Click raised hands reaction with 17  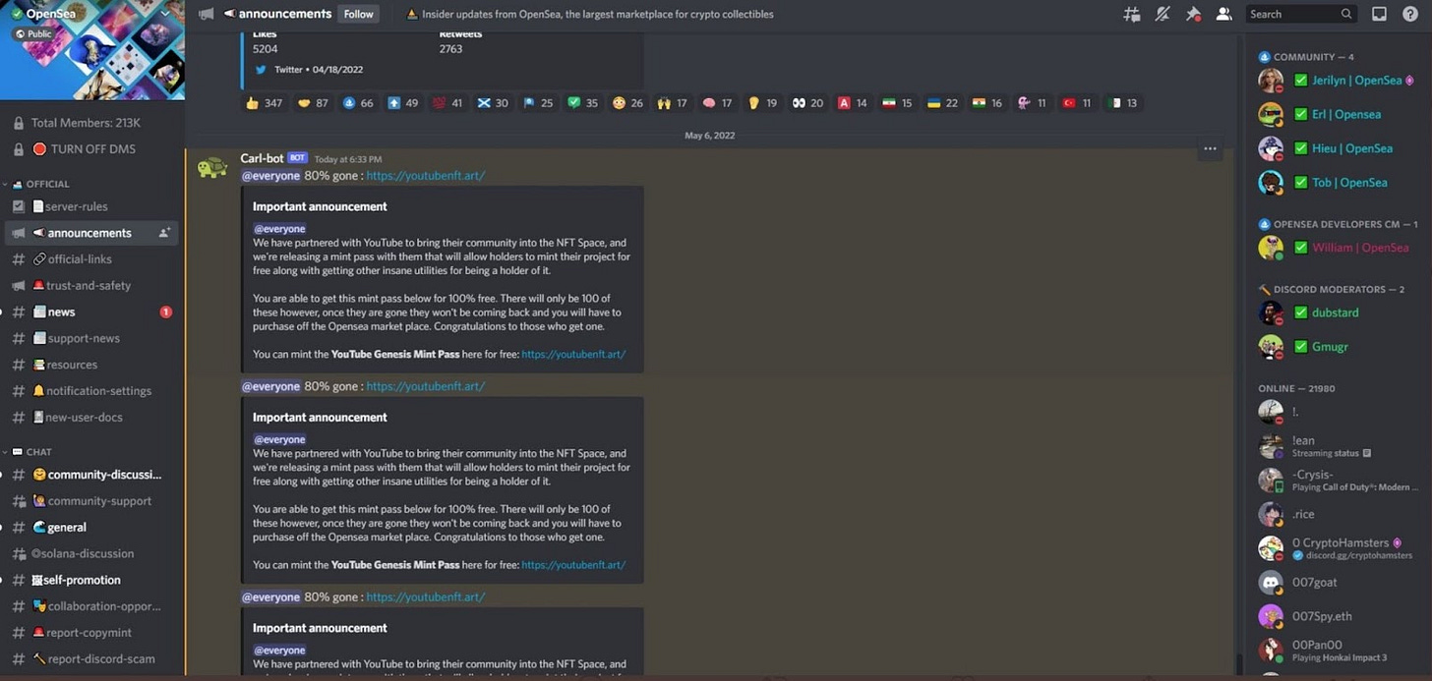click(673, 103)
